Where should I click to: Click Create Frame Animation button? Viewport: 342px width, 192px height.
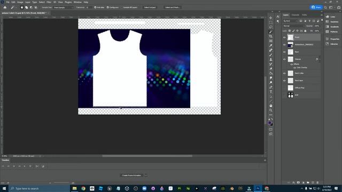pyautogui.click(x=131, y=175)
